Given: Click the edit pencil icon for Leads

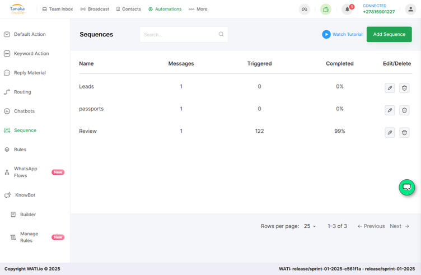Looking at the screenshot, I should point(390,88).
